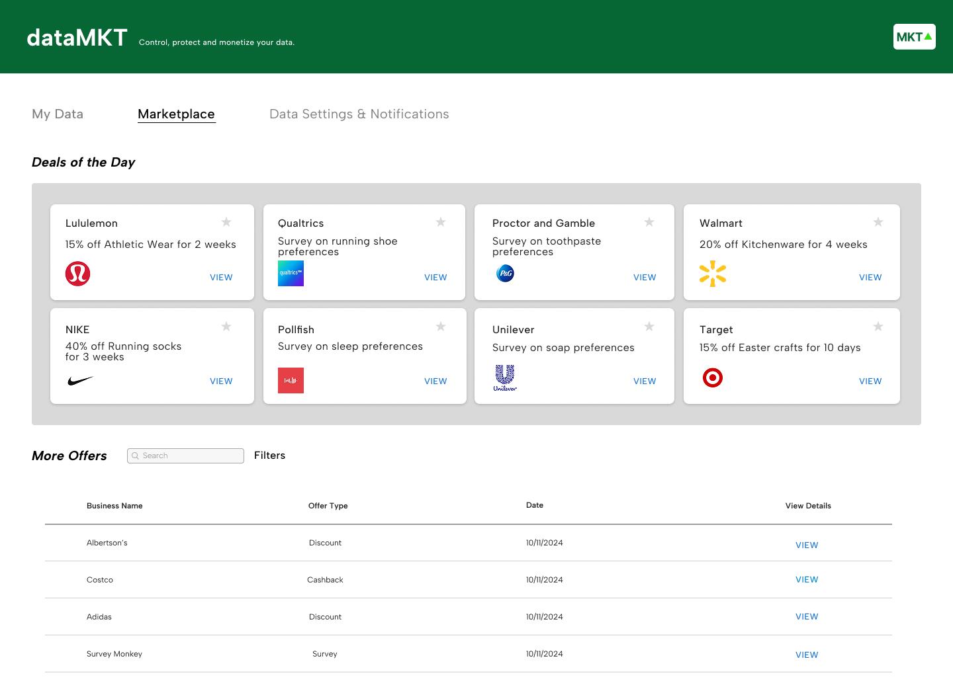Screen dimensions: 953x677
Task: Click the Target bullseye logo
Action: click(x=713, y=378)
